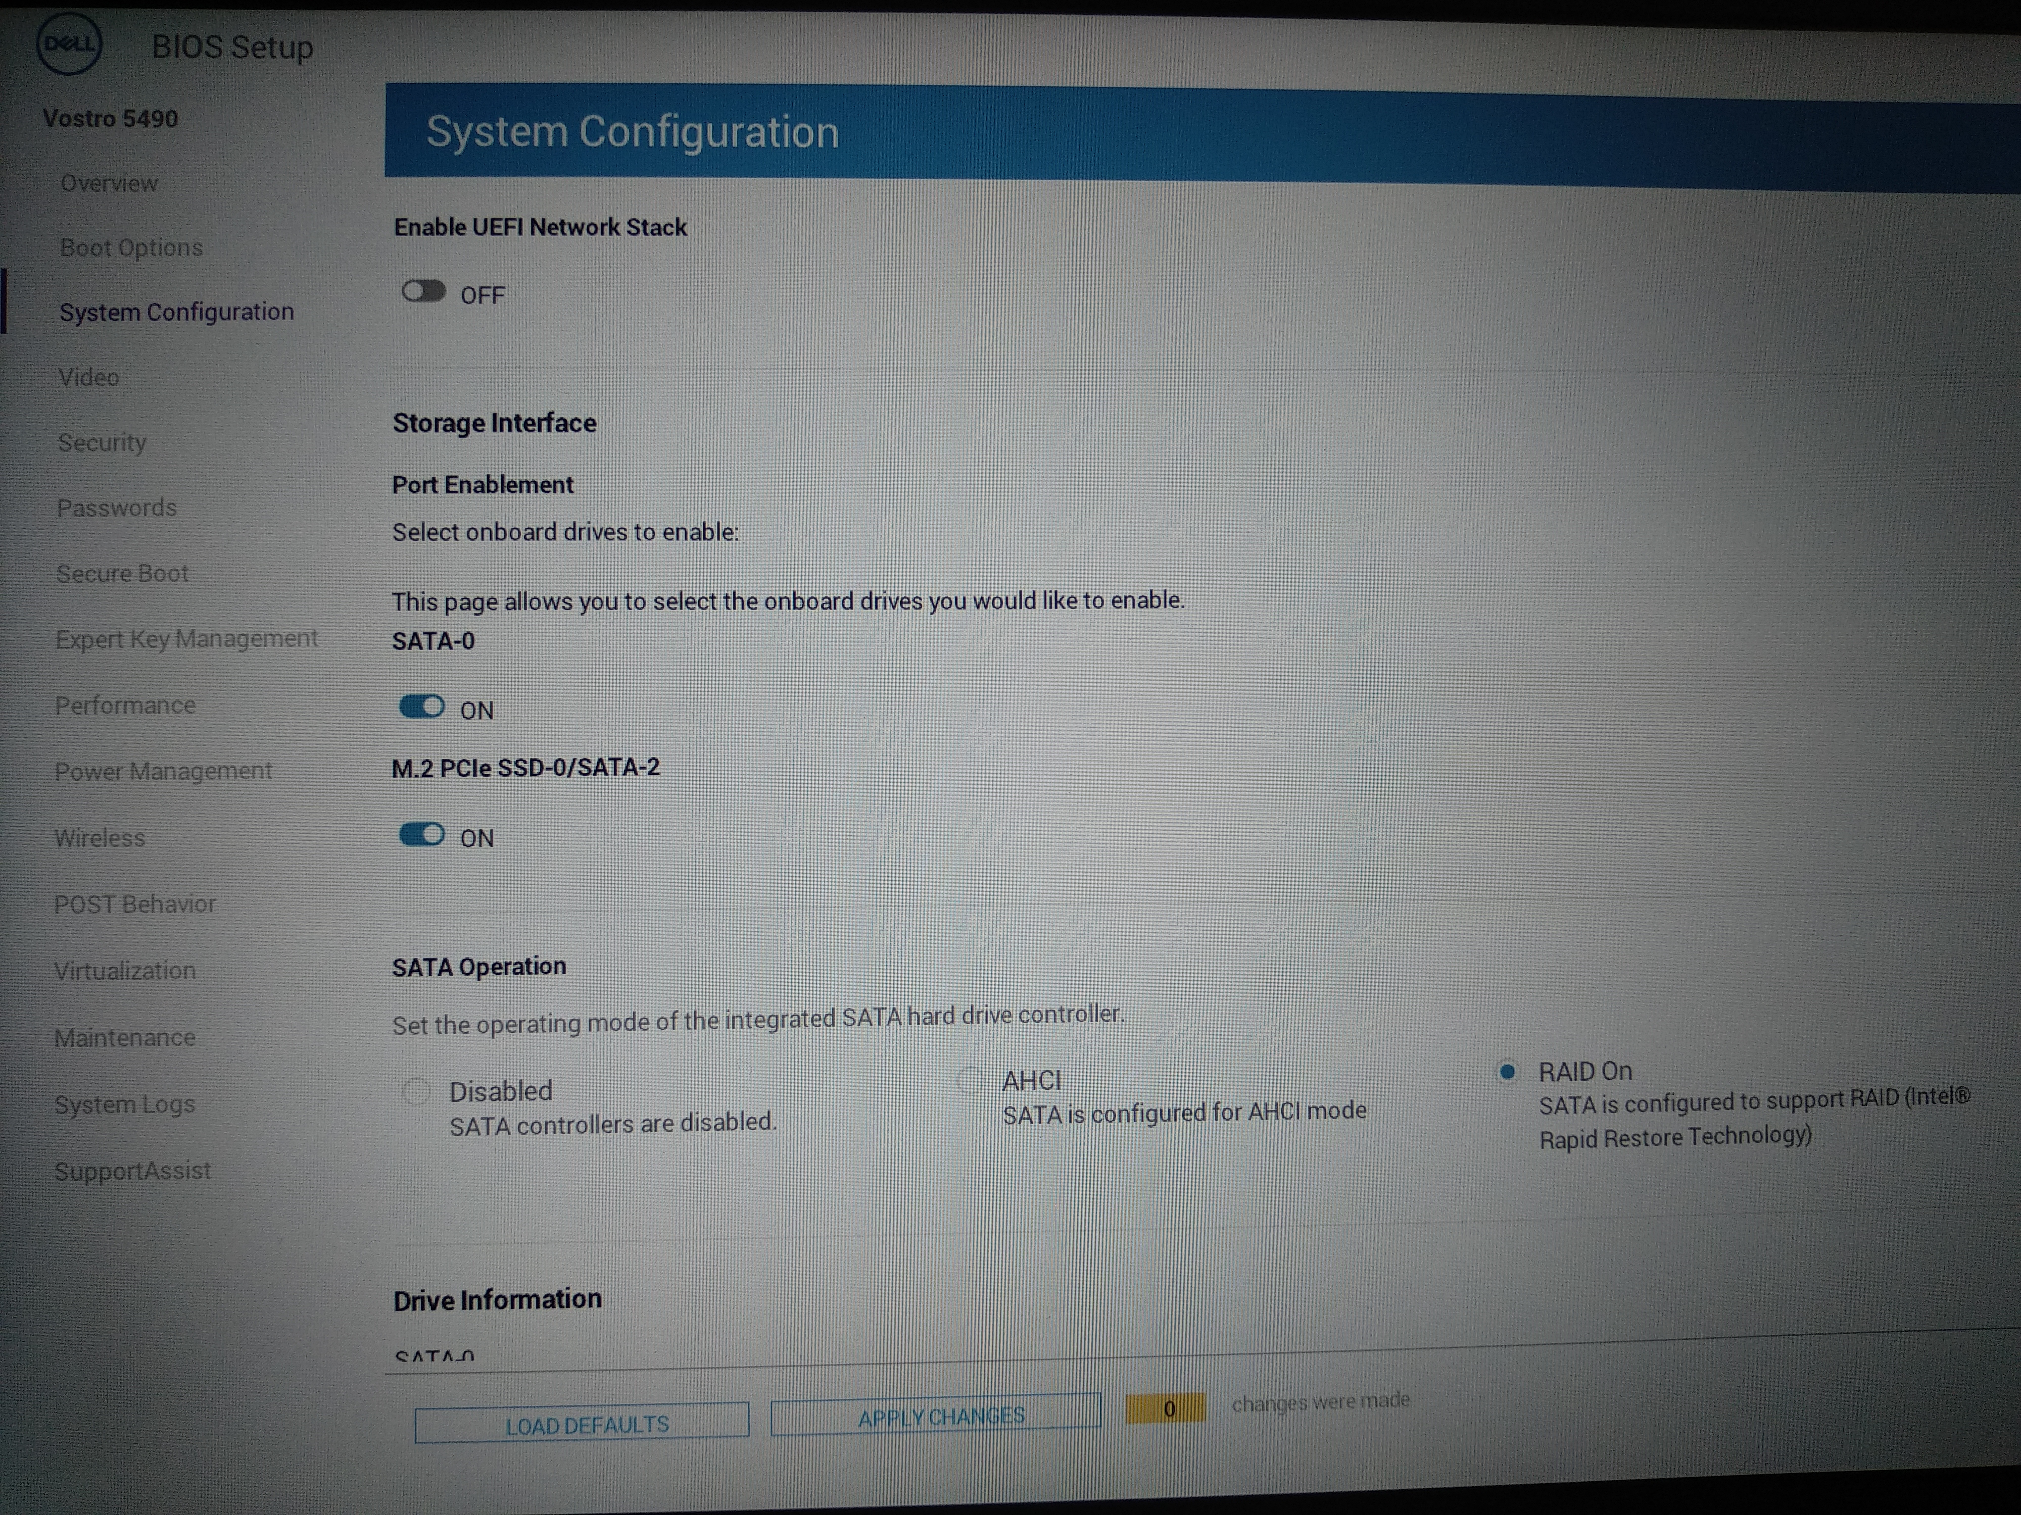Screen dimensions: 2021x1515
Task: Choose AHCI SATA operation mode
Action: (x=970, y=1081)
